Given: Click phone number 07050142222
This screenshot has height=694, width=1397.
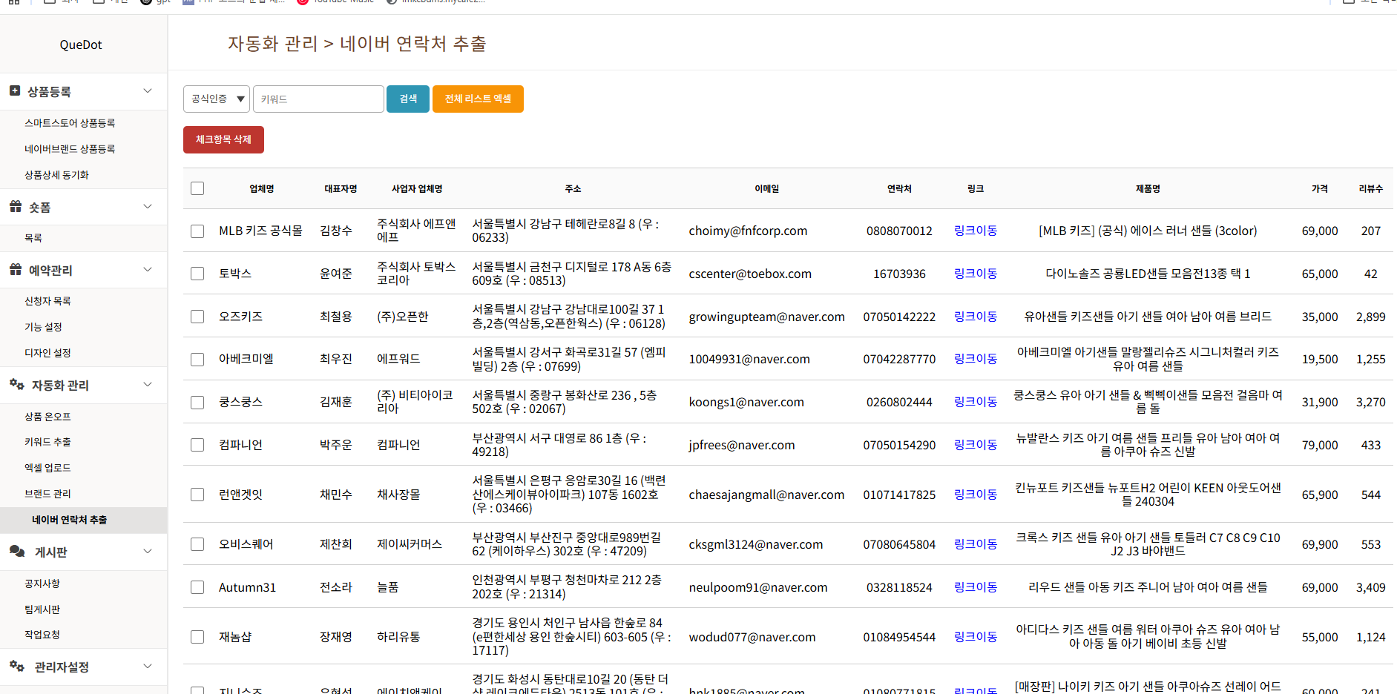Looking at the screenshot, I should pyautogui.click(x=899, y=317).
